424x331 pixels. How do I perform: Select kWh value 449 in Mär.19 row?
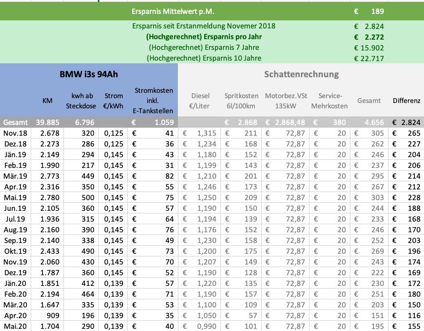coord(88,176)
